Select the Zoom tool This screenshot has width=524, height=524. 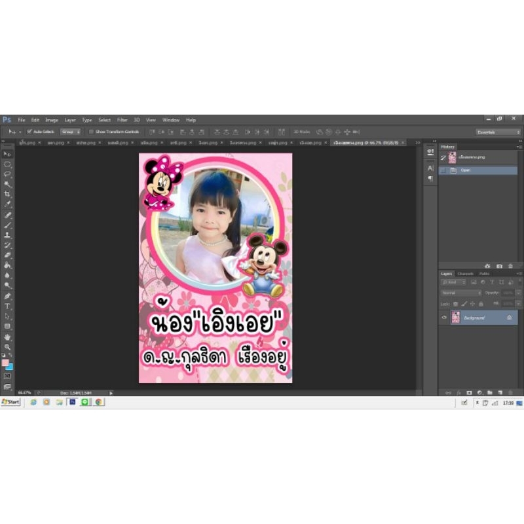pos(7,347)
